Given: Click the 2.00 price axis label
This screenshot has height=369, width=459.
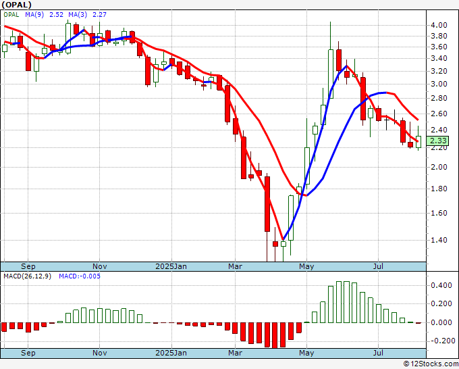Looking at the screenshot, I should click(439, 167).
